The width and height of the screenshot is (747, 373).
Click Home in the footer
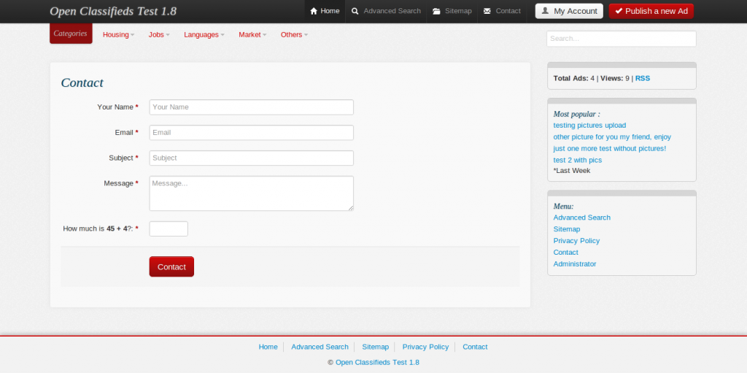[x=268, y=347]
